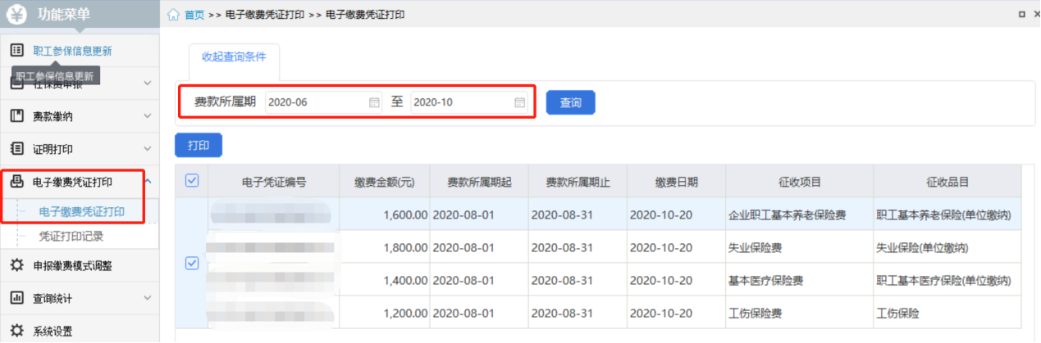Switch to the 收起查询条件 tab

[234, 56]
